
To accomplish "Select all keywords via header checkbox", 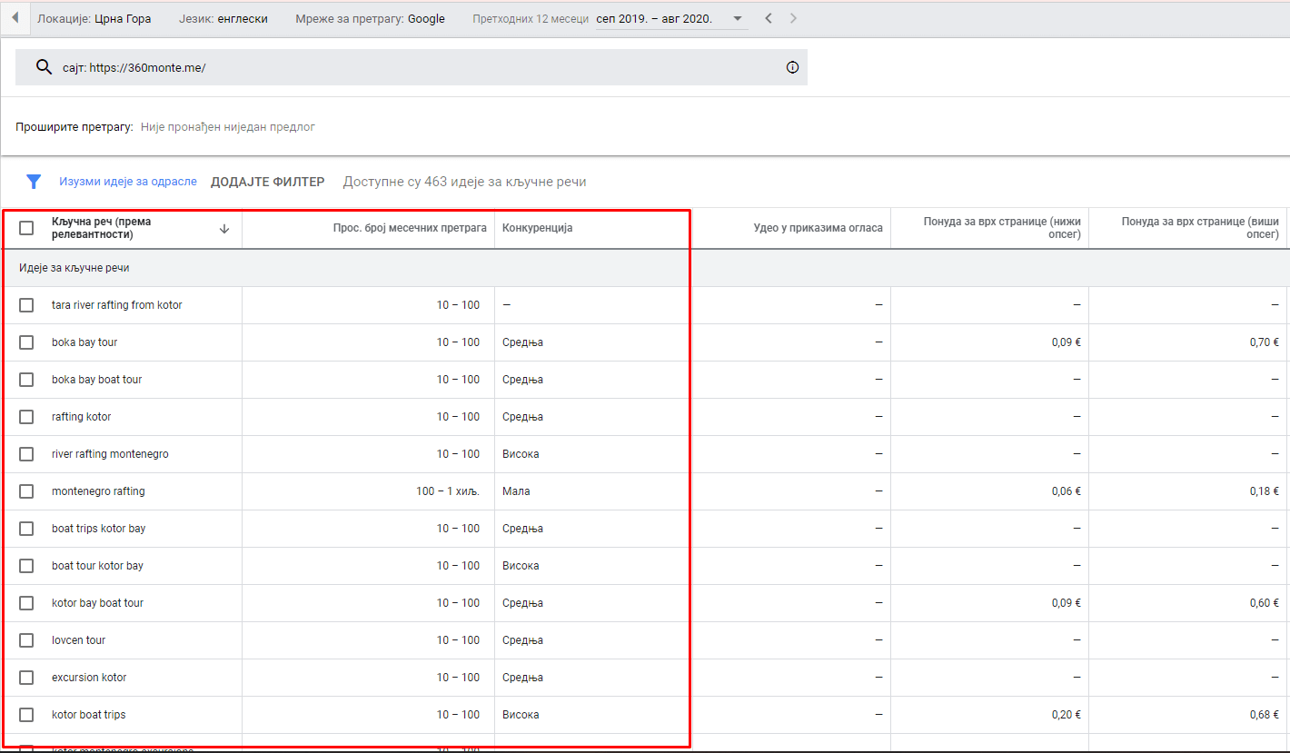I will (26, 228).
